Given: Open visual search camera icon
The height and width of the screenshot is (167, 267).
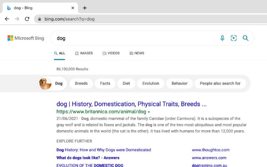Looking at the screenshot, I should (x=234, y=38).
